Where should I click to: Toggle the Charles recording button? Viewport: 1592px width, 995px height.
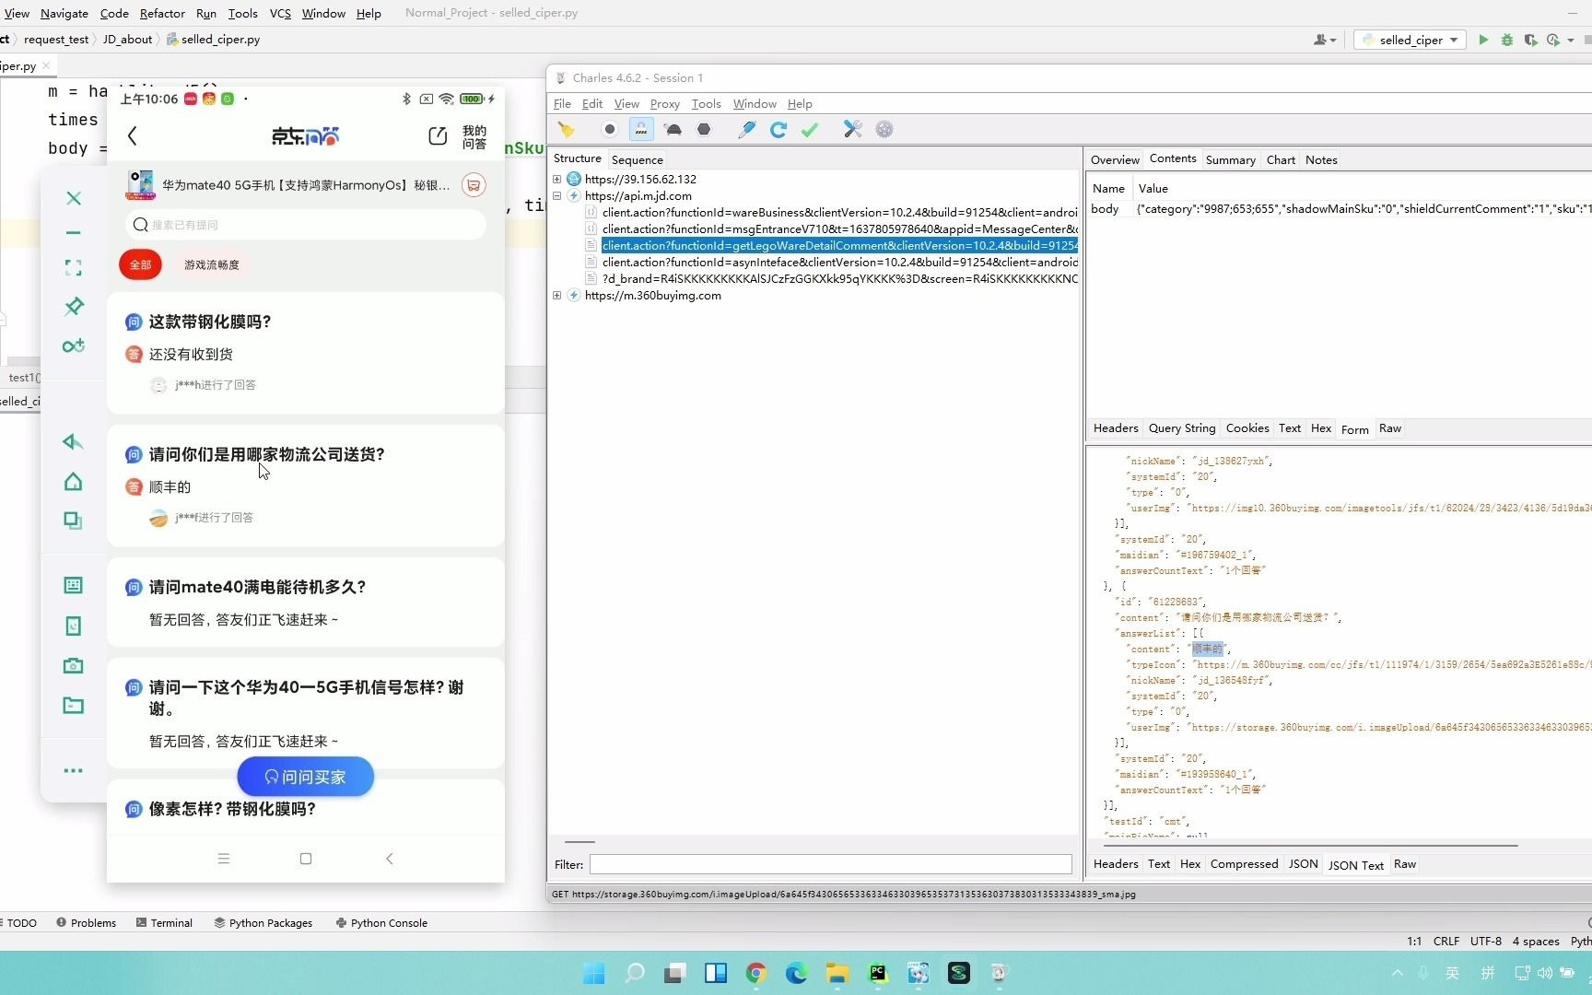(609, 130)
